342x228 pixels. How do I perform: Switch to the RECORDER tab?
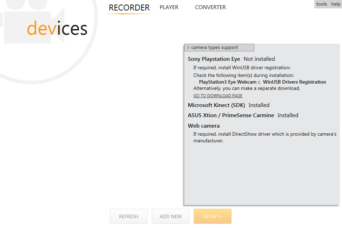(129, 8)
